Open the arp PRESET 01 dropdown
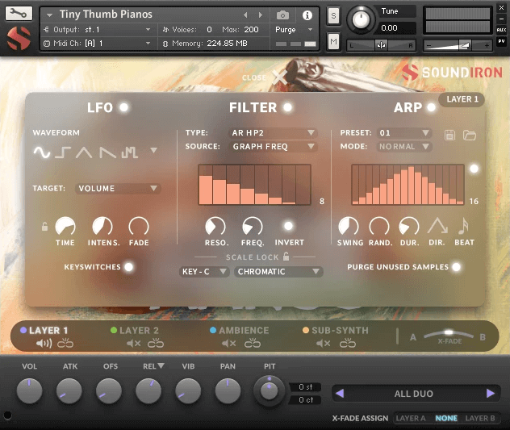 point(404,132)
